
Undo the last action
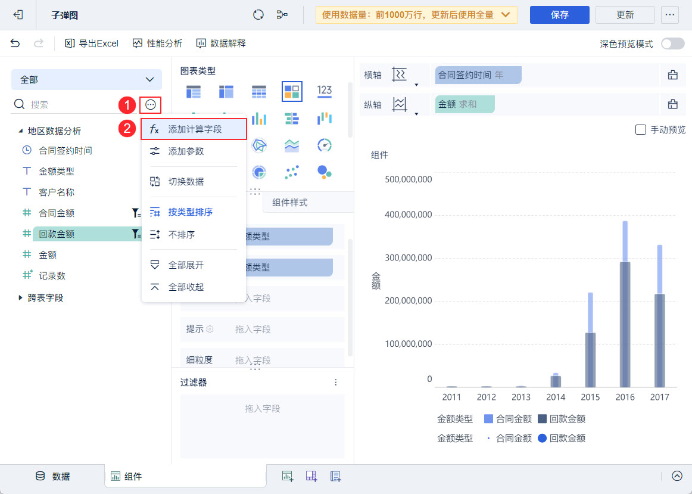pos(15,44)
